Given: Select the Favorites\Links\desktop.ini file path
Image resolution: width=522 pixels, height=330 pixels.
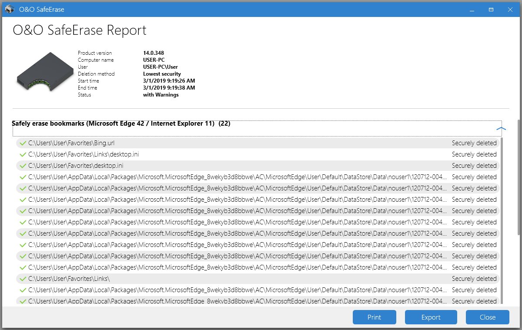Looking at the screenshot, I should 84,154.
